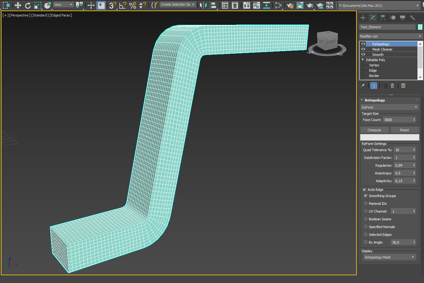Switch to the Hierarchy panel tab

coord(383,18)
